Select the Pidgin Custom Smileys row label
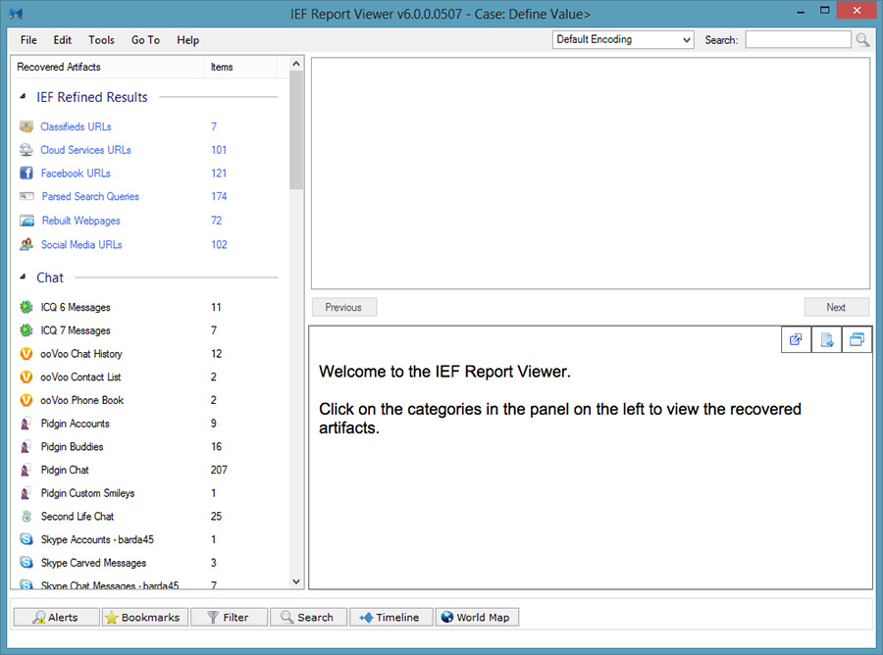This screenshot has width=883, height=655. [x=88, y=493]
